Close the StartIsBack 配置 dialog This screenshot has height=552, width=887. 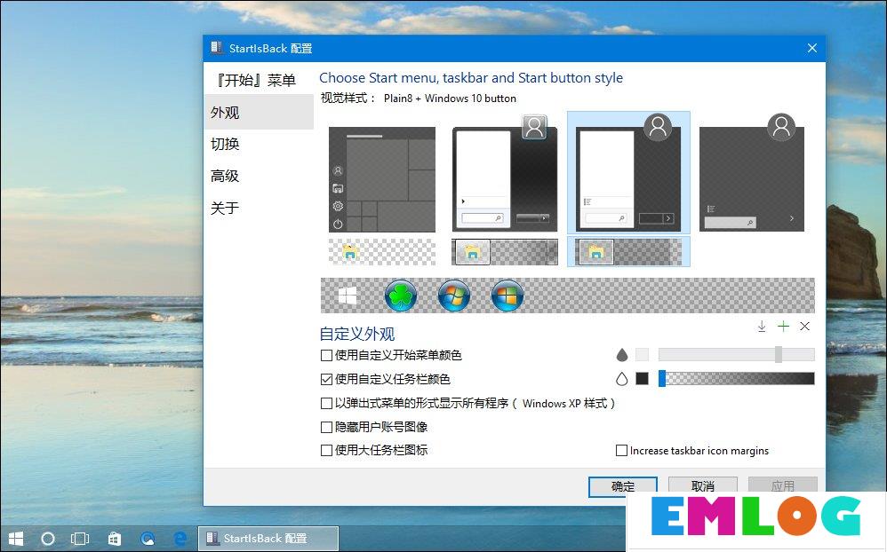click(811, 48)
